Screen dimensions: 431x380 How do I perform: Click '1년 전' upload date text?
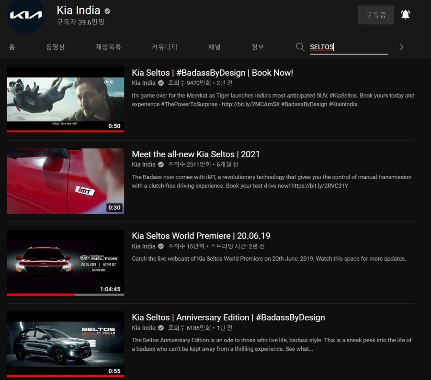[225, 328]
